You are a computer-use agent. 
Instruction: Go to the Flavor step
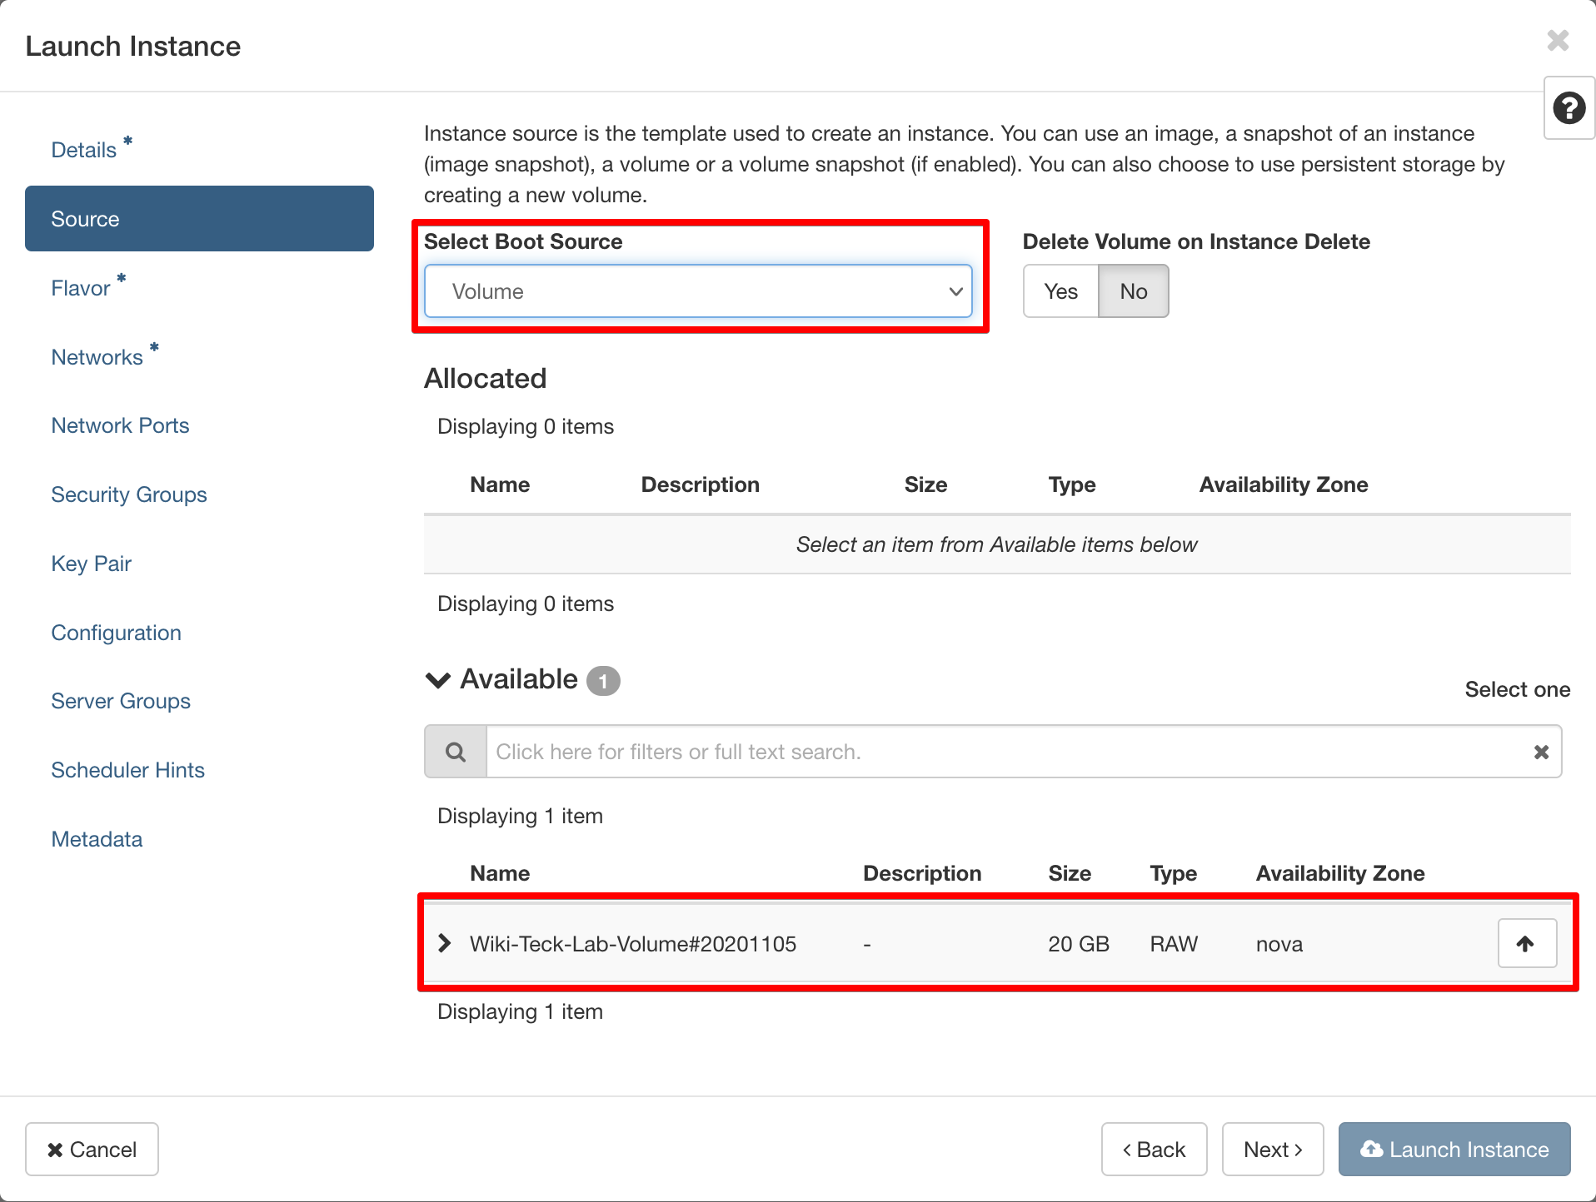pos(81,288)
